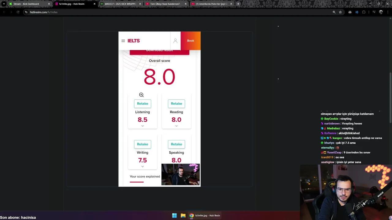Go back to the previous page
Image resolution: width=392 pixels, height=220 pixels.
click(4, 12)
